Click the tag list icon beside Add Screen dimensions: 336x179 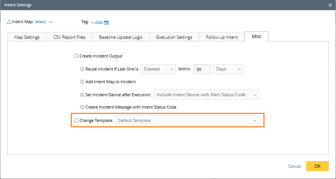pyautogui.click(x=106, y=22)
